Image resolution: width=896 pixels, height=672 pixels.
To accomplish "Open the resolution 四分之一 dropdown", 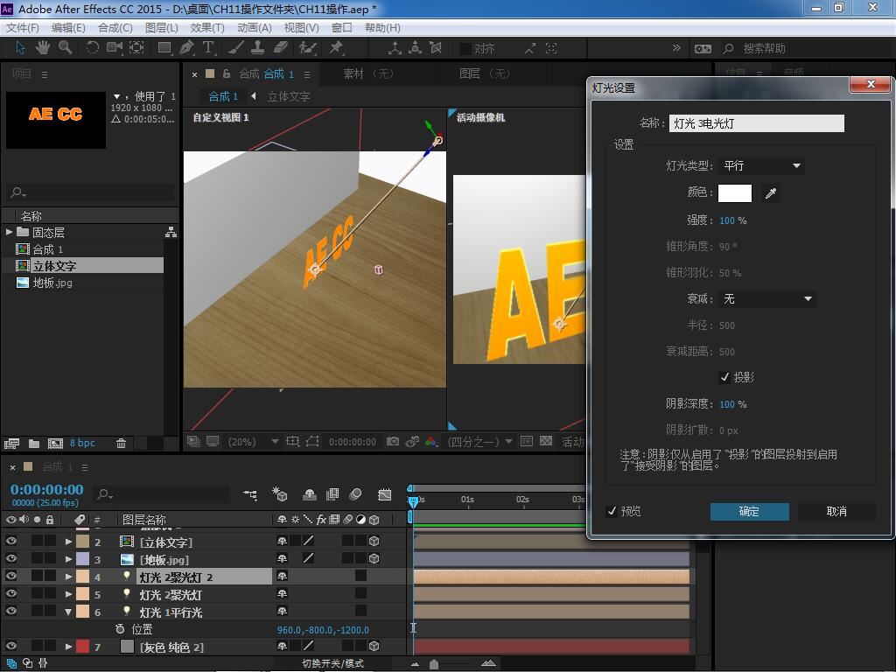I will pyautogui.click(x=480, y=442).
